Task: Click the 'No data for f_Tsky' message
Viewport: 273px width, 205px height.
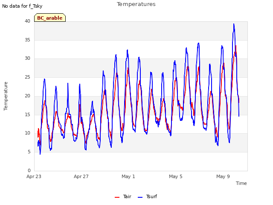Action: [22, 6]
